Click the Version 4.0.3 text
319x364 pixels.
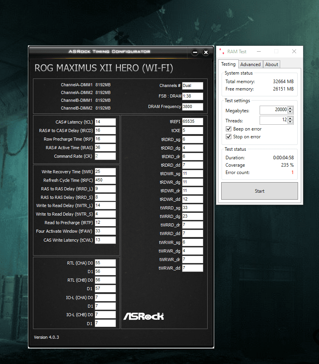click(x=46, y=337)
